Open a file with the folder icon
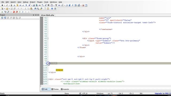The height and width of the screenshot is (96, 171). coord(7,9)
